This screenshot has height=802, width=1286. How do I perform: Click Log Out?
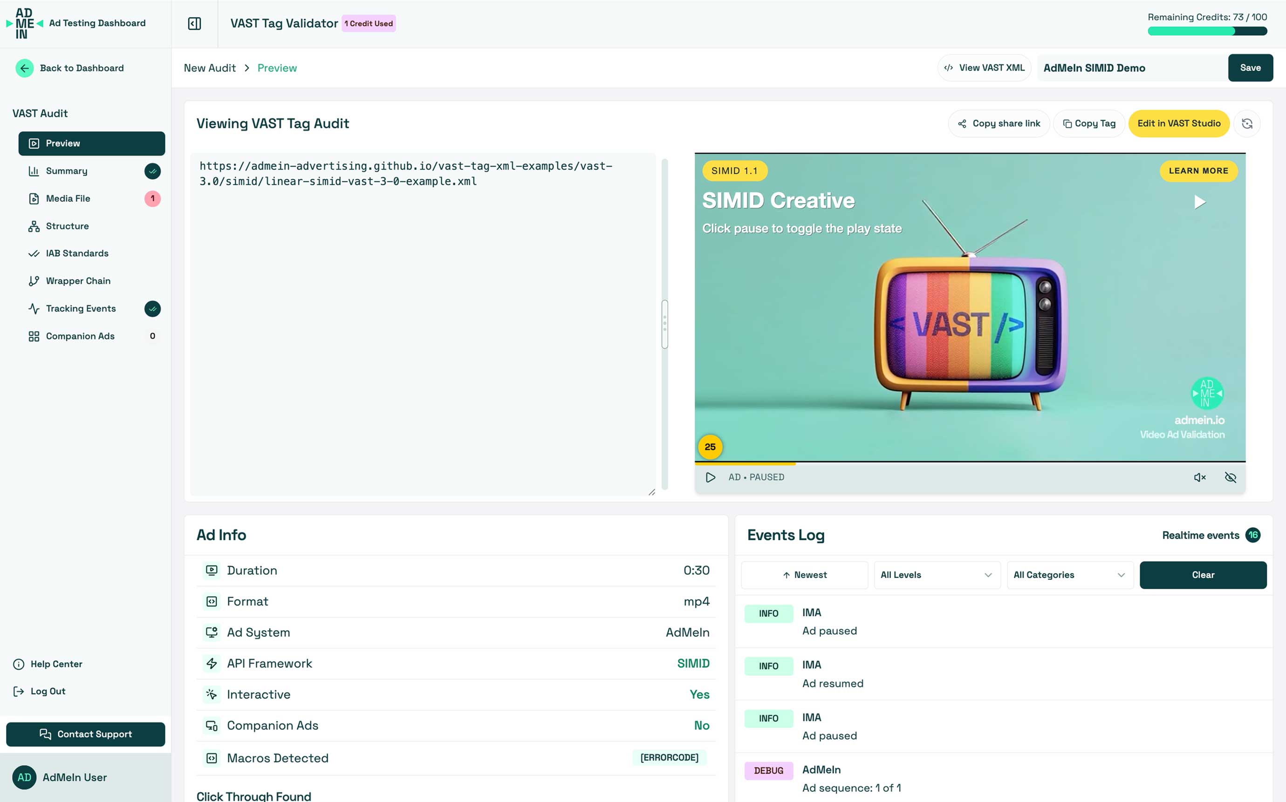pos(39,691)
